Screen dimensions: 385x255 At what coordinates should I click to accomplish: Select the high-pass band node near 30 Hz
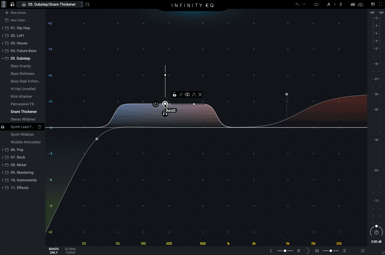click(x=97, y=139)
